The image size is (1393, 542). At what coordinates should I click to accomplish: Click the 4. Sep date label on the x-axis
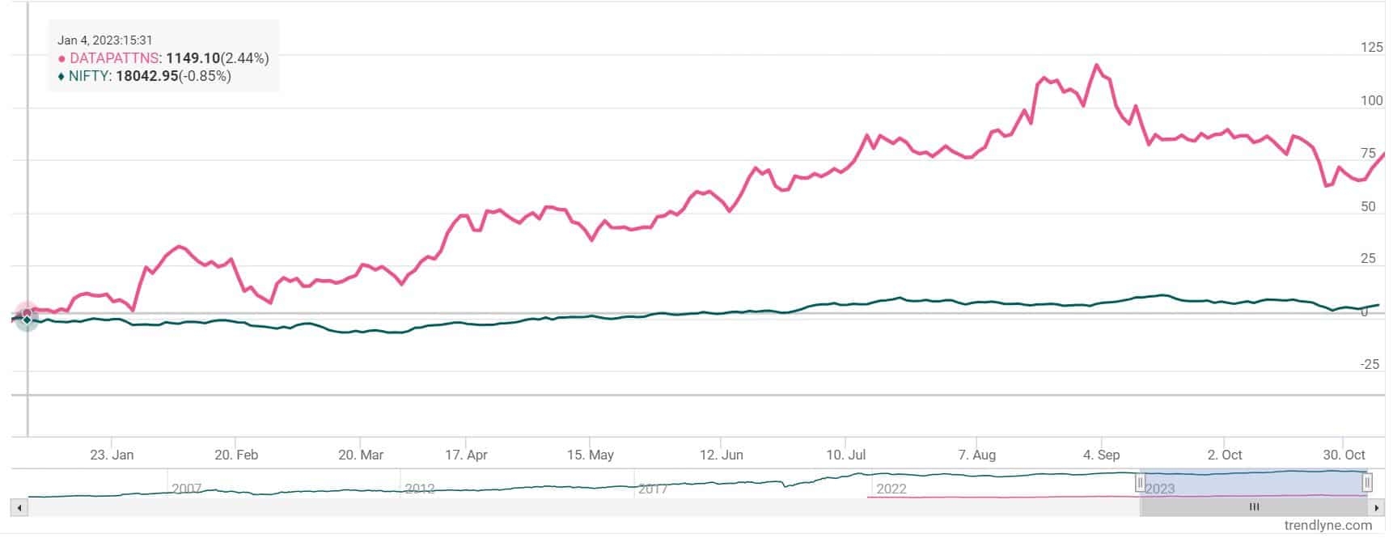pos(1101,455)
